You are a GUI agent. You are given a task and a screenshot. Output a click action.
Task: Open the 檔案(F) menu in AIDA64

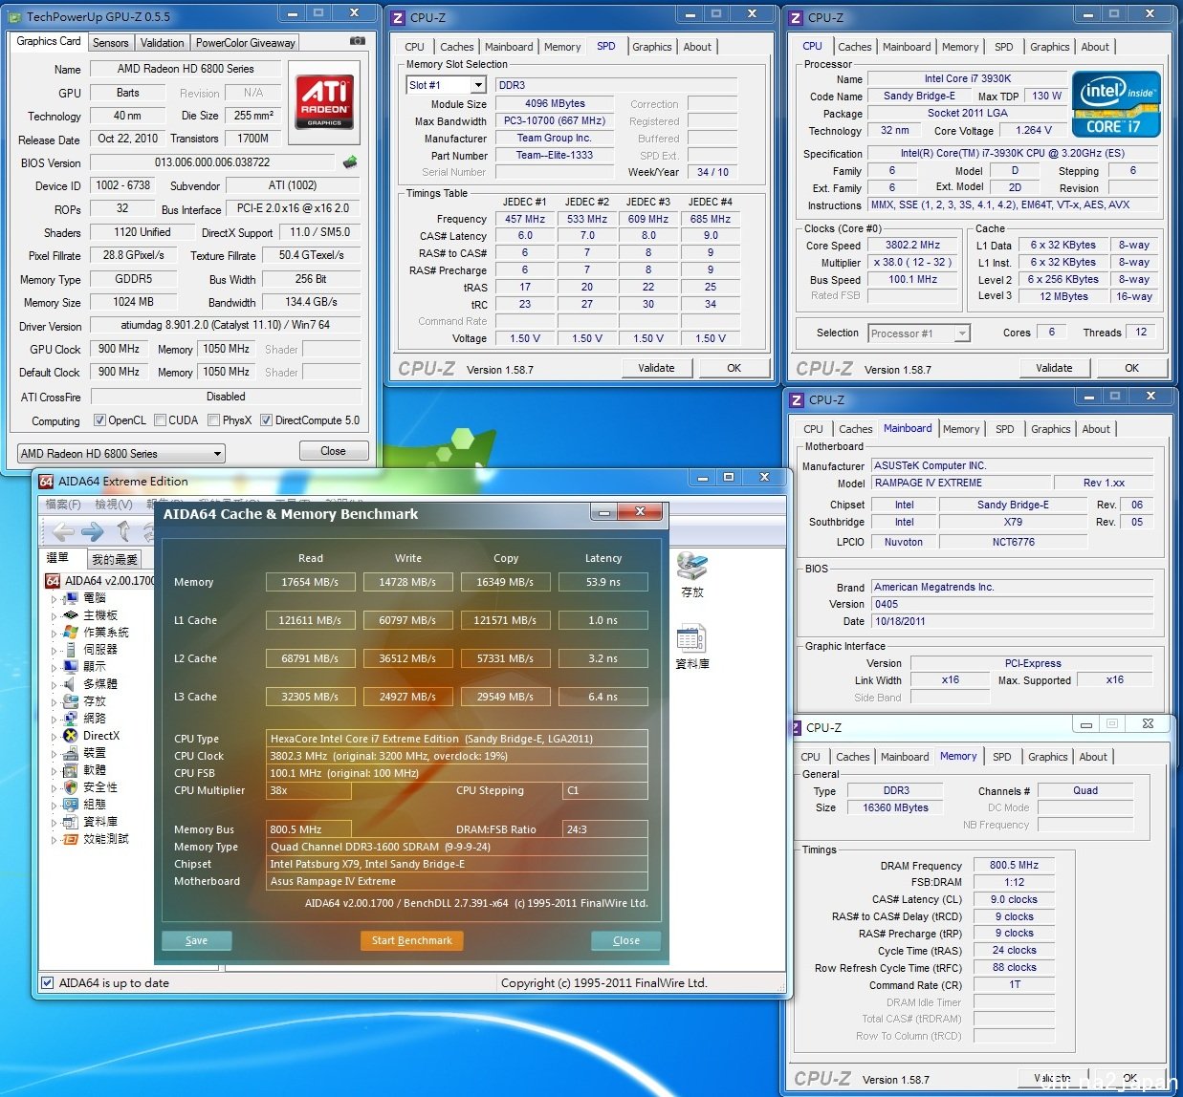(63, 504)
